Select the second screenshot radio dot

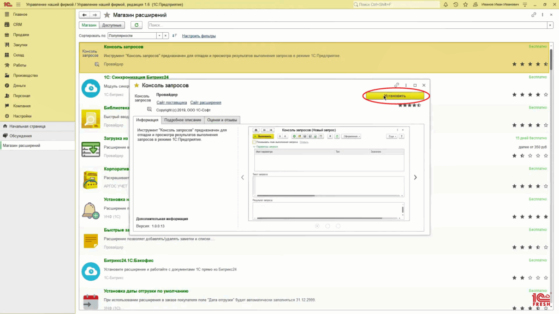328,226
